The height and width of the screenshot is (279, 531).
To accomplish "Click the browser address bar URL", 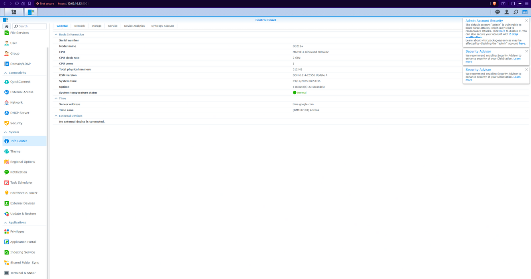I will pyautogui.click(x=73, y=4).
